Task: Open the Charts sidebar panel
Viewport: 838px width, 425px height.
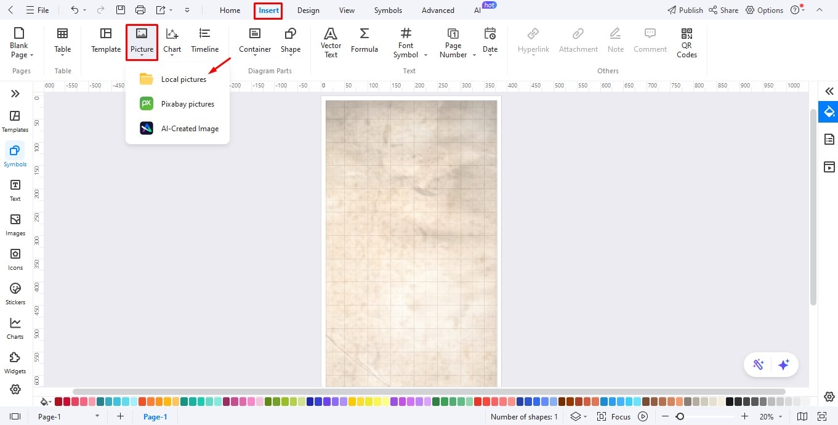Action: coord(15,328)
